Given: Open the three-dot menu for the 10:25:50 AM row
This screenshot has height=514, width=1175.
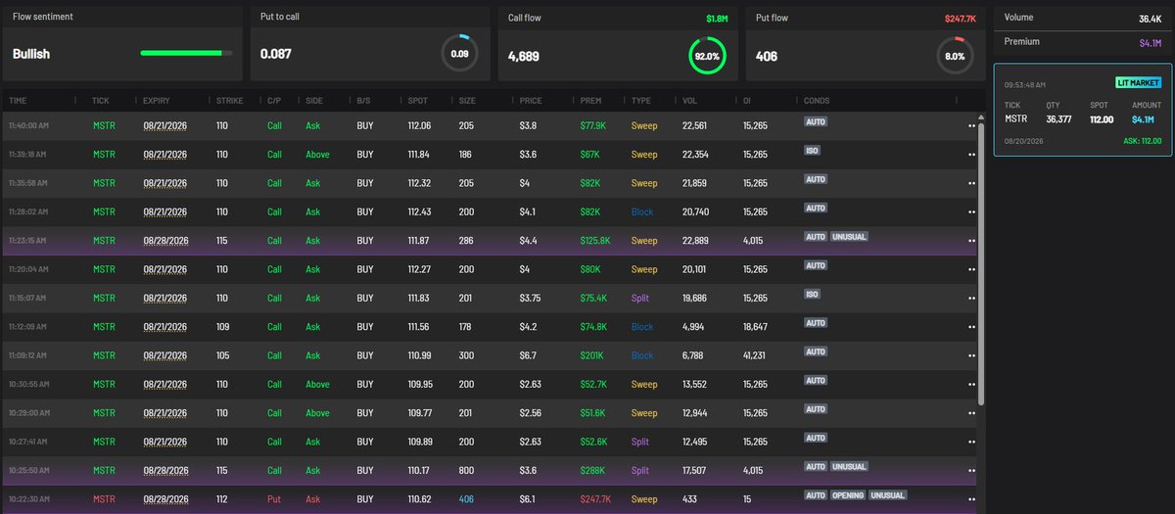Looking at the screenshot, I should click(971, 471).
